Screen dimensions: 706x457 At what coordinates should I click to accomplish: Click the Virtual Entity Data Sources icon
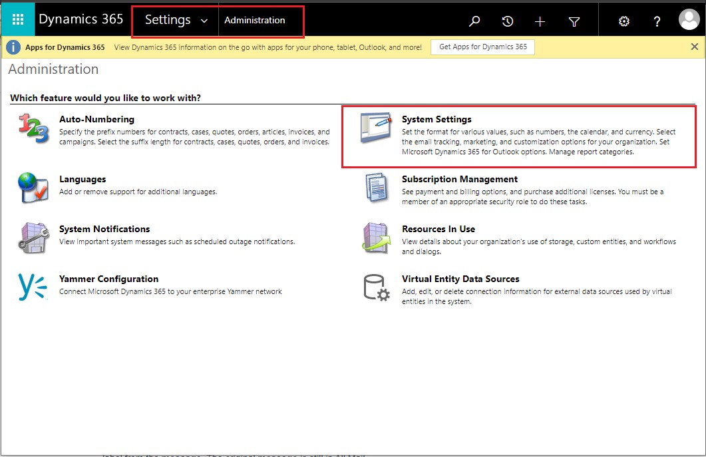click(x=377, y=287)
